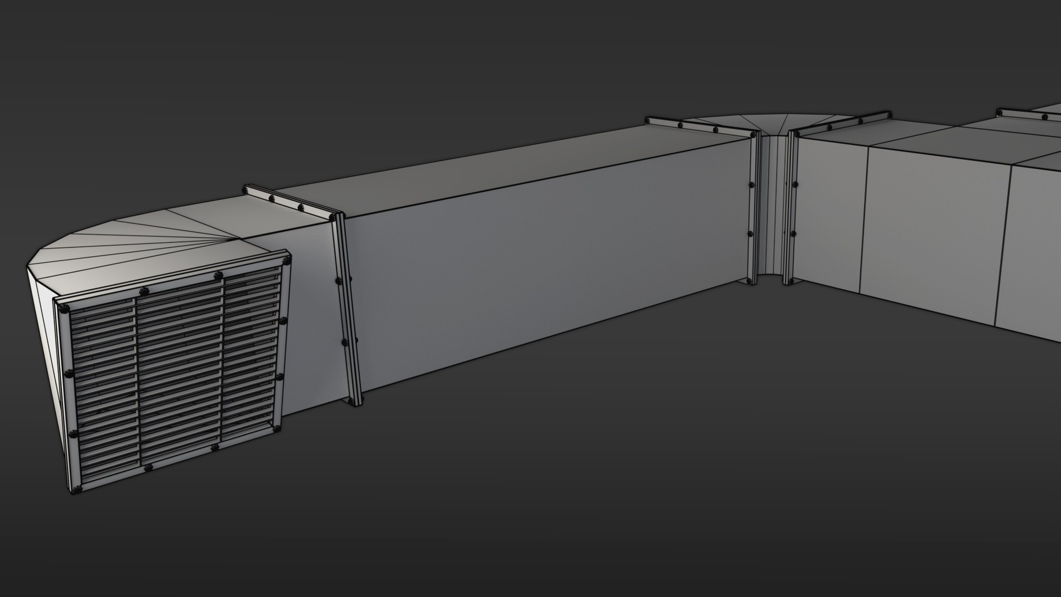Click the bottom-right bolt of the vent frame
The height and width of the screenshot is (597, 1061).
(276, 427)
